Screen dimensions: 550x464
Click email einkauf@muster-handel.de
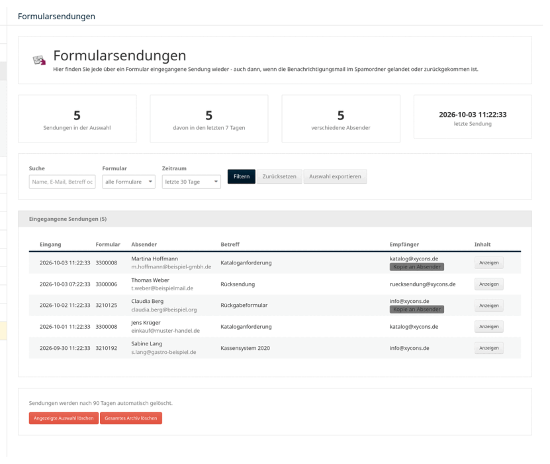point(165,331)
